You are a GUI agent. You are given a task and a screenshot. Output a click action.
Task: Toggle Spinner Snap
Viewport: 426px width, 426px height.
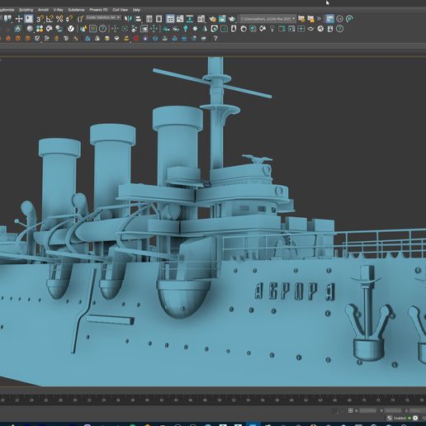tap(69, 19)
